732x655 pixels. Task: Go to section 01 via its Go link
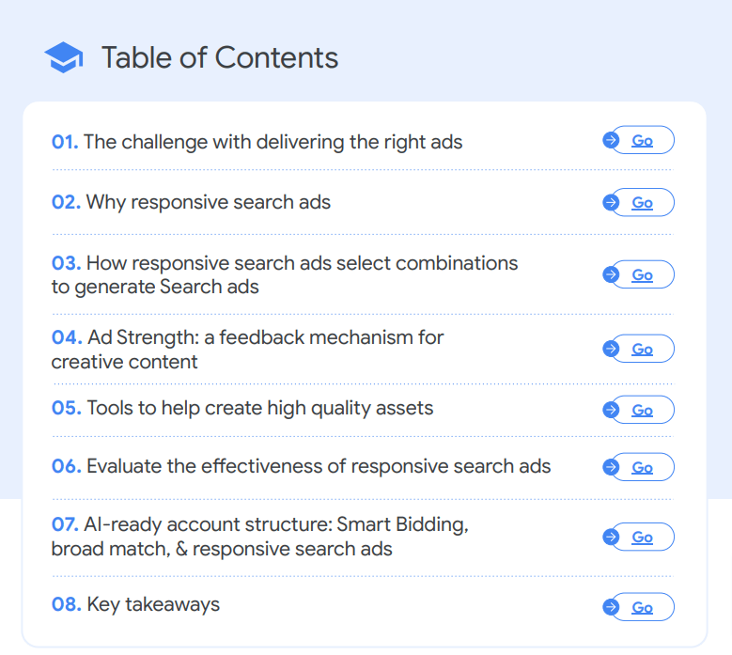[x=642, y=141]
